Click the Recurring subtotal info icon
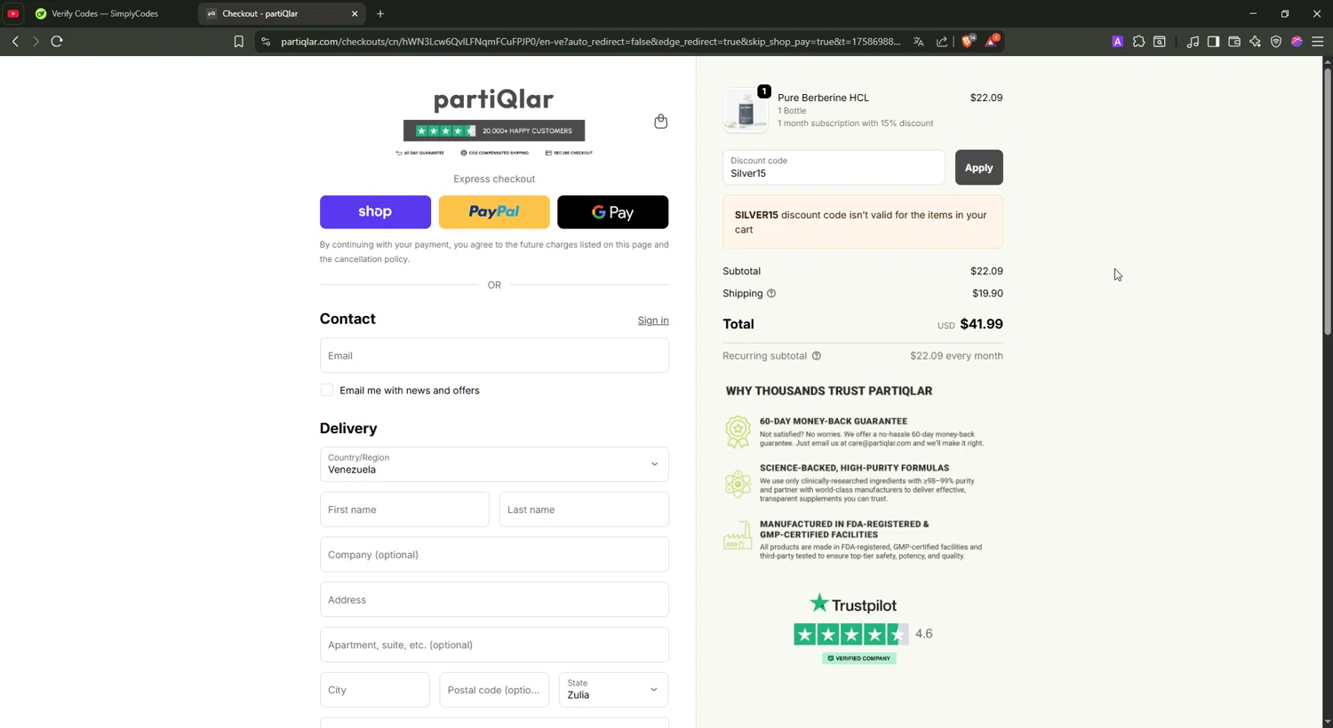The width and height of the screenshot is (1333, 728). (817, 356)
